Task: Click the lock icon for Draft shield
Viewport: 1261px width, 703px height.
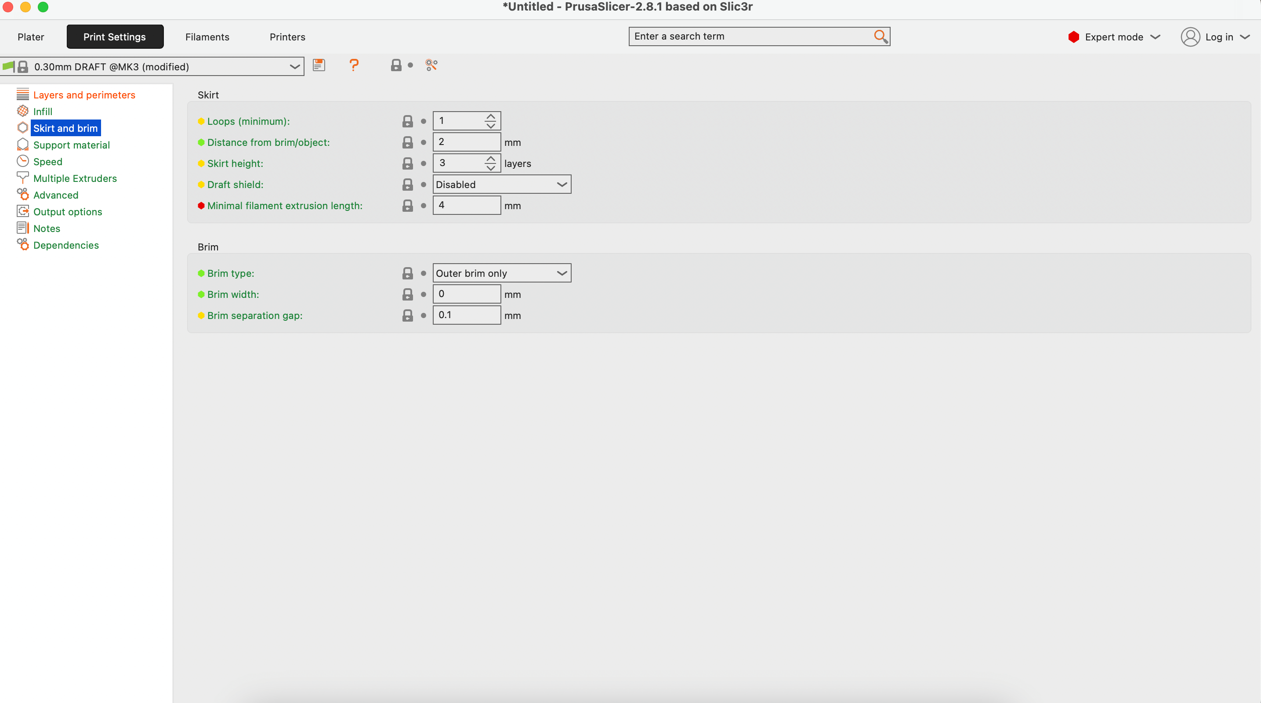Action: pos(407,185)
